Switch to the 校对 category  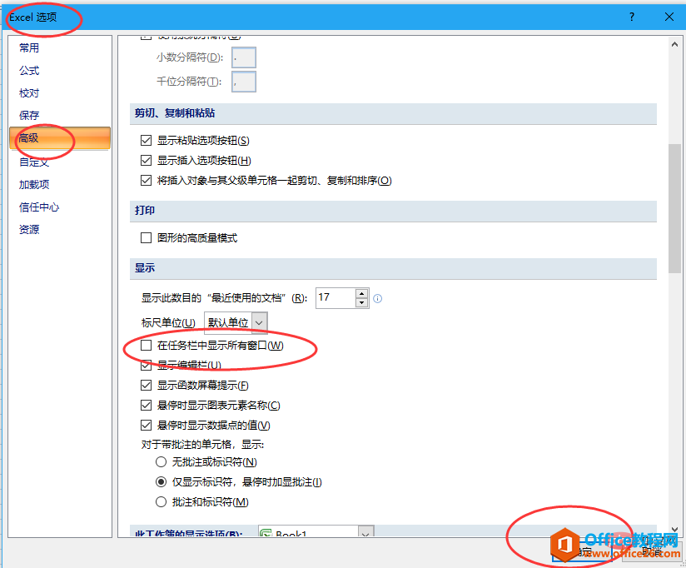point(29,92)
